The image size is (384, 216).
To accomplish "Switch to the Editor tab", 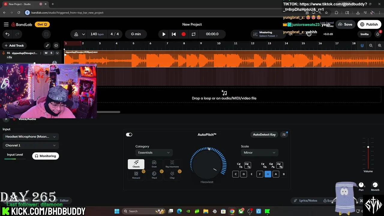I will coord(64,200).
